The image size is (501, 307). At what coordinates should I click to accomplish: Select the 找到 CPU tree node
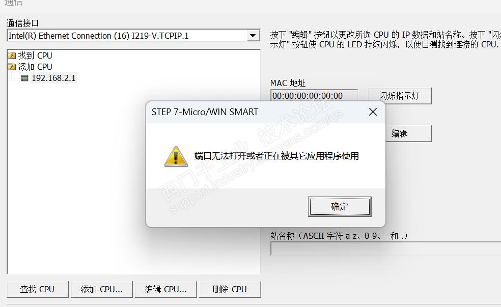coord(35,55)
